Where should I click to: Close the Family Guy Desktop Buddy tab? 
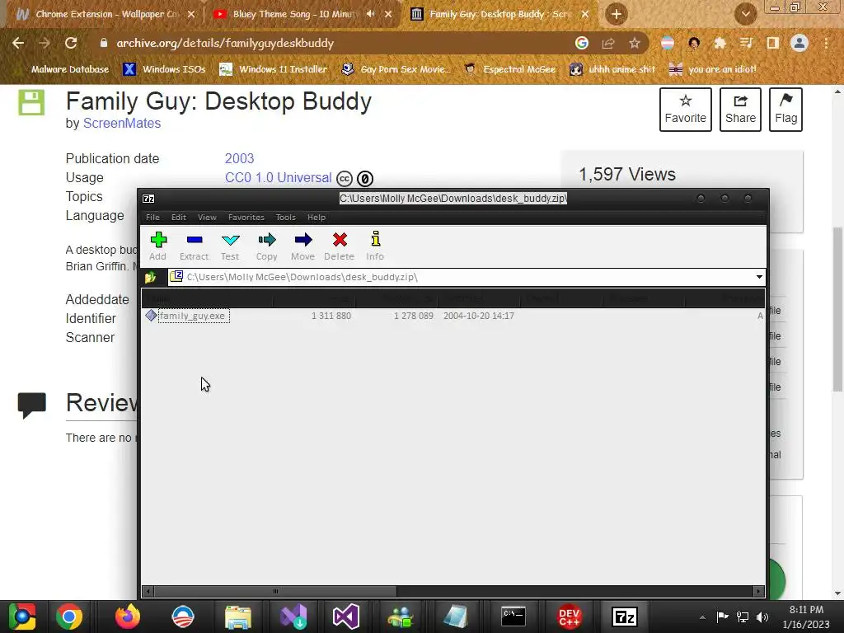(x=585, y=14)
